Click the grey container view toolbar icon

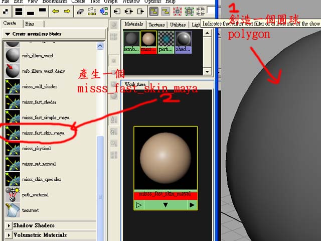coord(166,12)
